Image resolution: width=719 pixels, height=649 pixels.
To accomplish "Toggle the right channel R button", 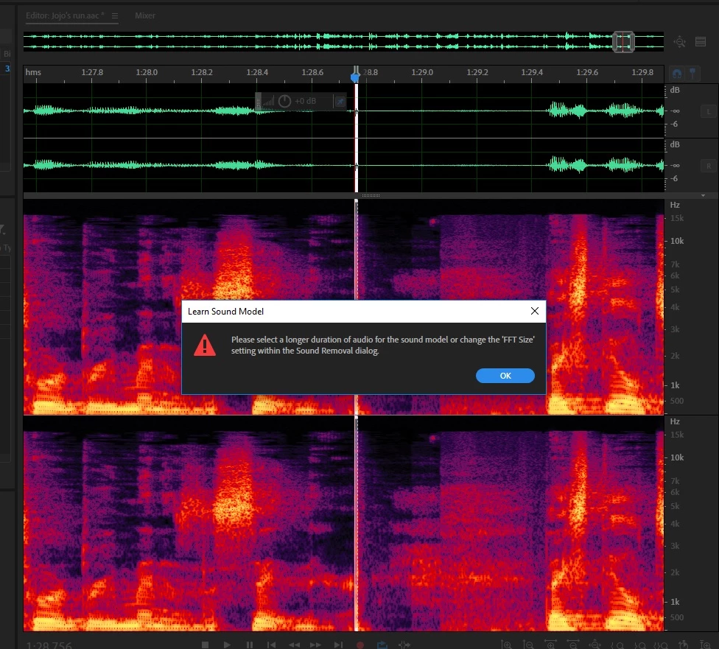I will coord(709,166).
